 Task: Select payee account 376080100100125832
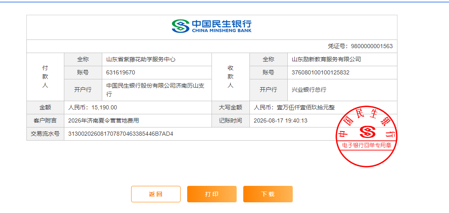coord(320,72)
